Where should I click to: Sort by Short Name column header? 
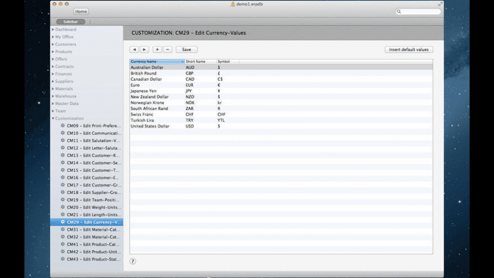point(200,61)
